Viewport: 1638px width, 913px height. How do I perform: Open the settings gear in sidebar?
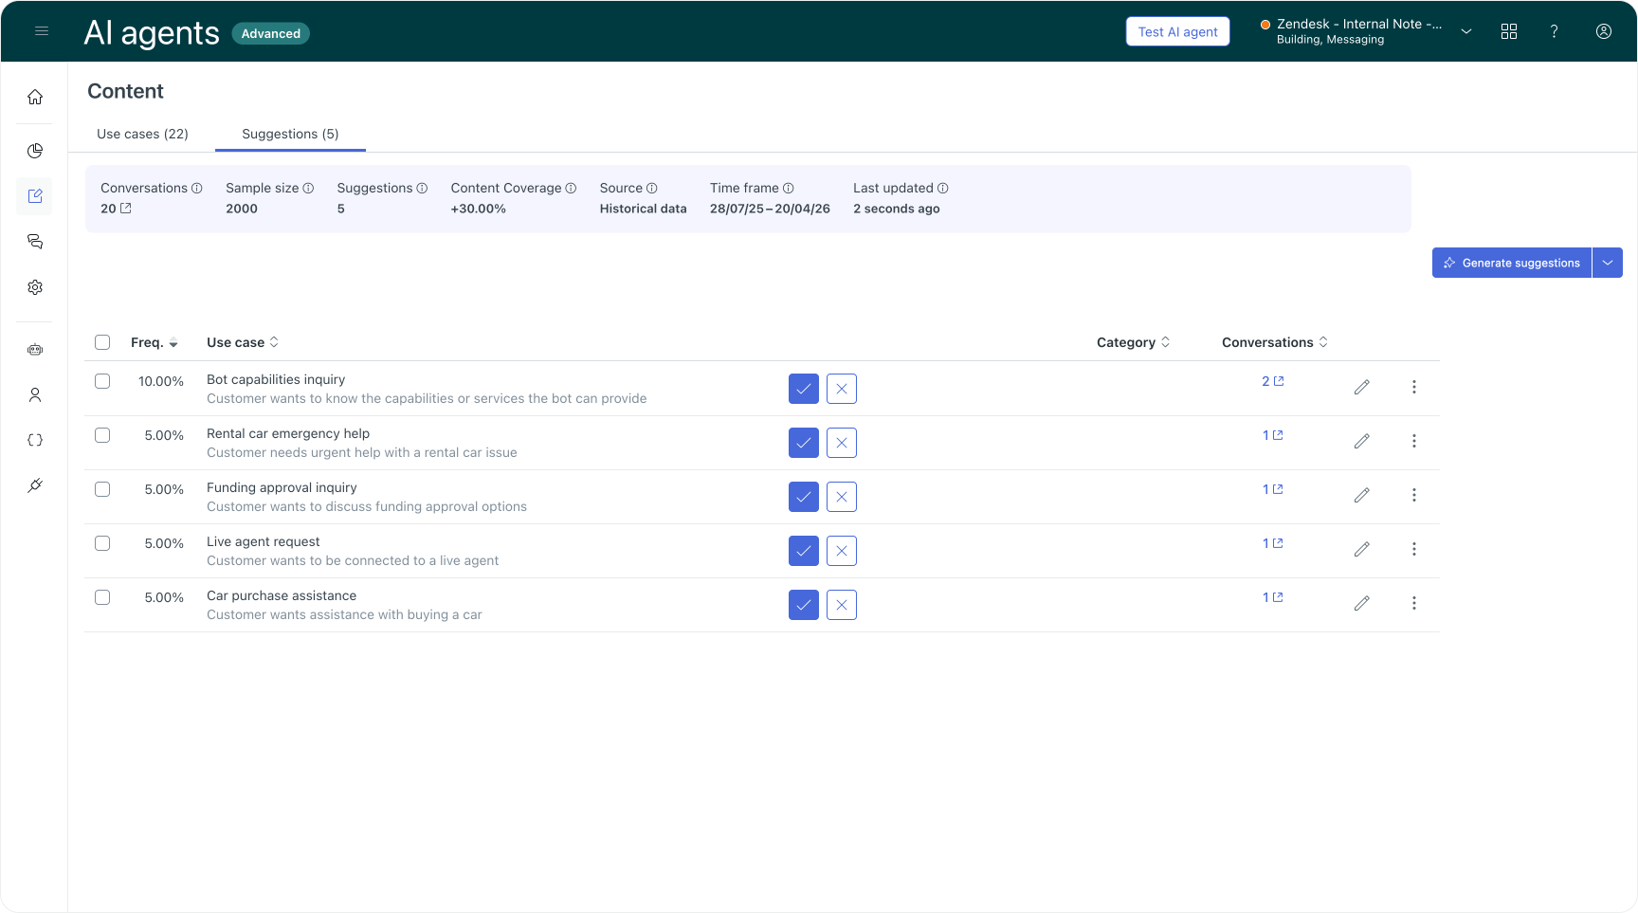pos(35,287)
